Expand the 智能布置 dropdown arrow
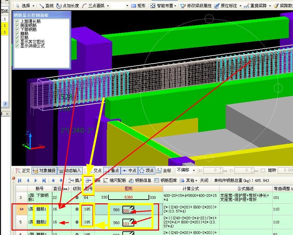The width and height of the screenshot is (293, 235). [175, 6]
